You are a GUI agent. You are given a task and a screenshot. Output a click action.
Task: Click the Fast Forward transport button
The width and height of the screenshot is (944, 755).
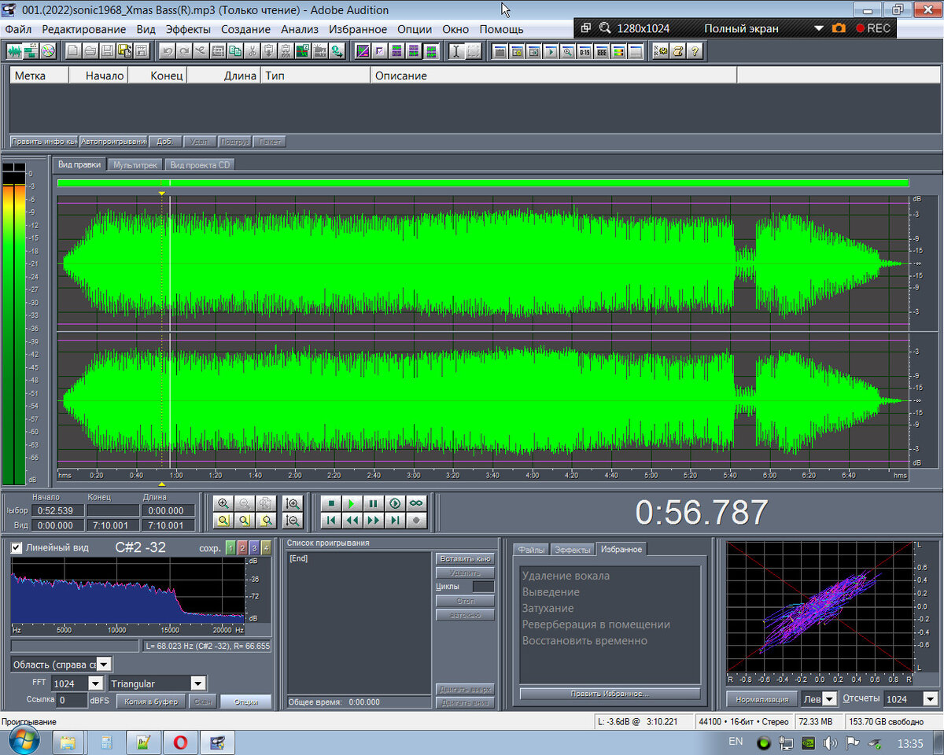click(x=373, y=520)
